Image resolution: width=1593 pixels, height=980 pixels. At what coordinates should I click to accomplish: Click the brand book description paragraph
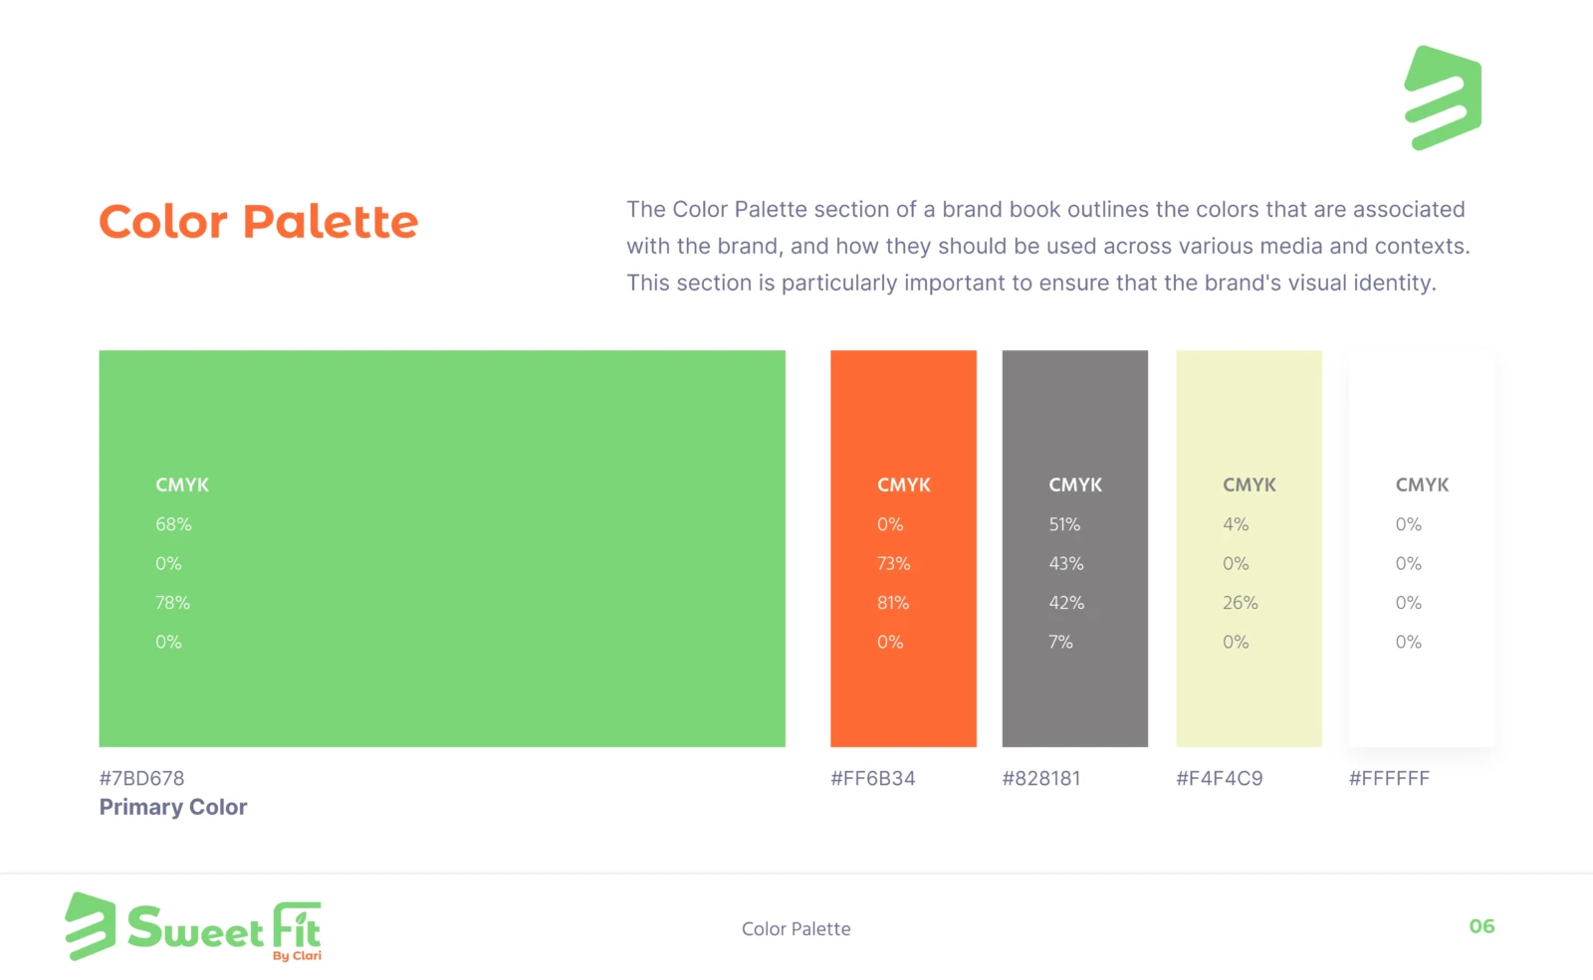pyautogui.click(x=1048, y=246)
